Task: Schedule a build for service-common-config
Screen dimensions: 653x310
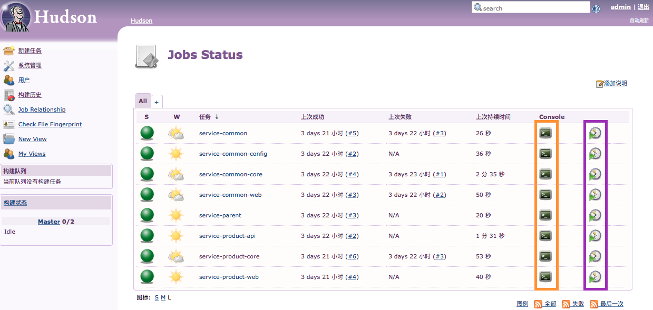Action: pyautogui.click(x=595, y=154)
